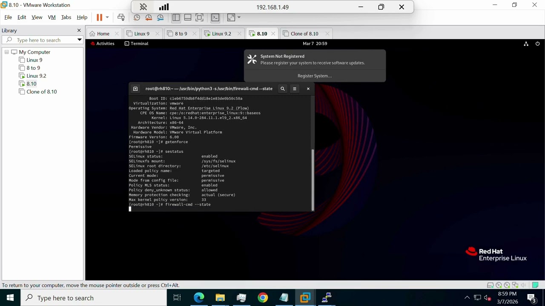Enter full screen mode toolbar icon

199,17
